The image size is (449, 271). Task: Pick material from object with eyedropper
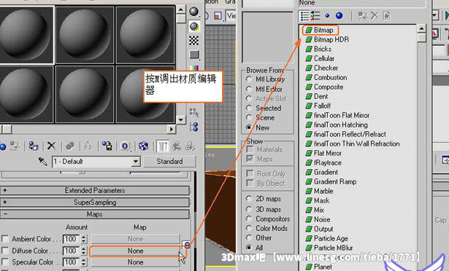point(42,162)
